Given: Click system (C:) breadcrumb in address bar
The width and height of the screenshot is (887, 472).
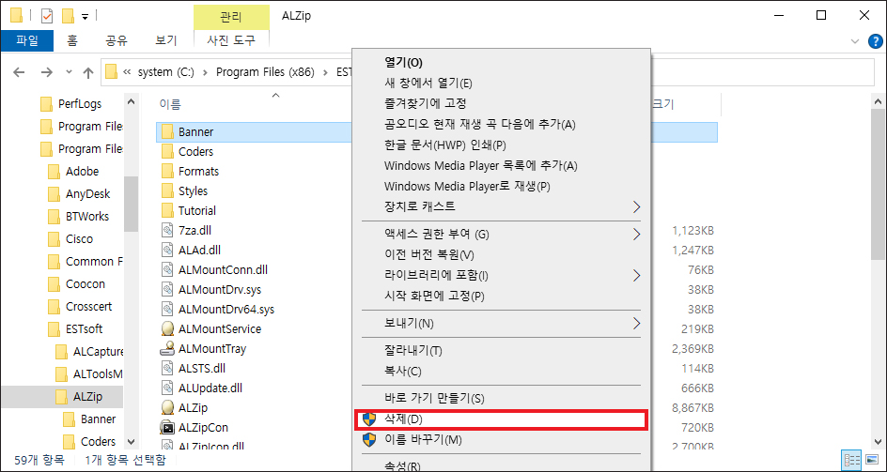Looking at the screenshot, I should (x=166, y=72).
